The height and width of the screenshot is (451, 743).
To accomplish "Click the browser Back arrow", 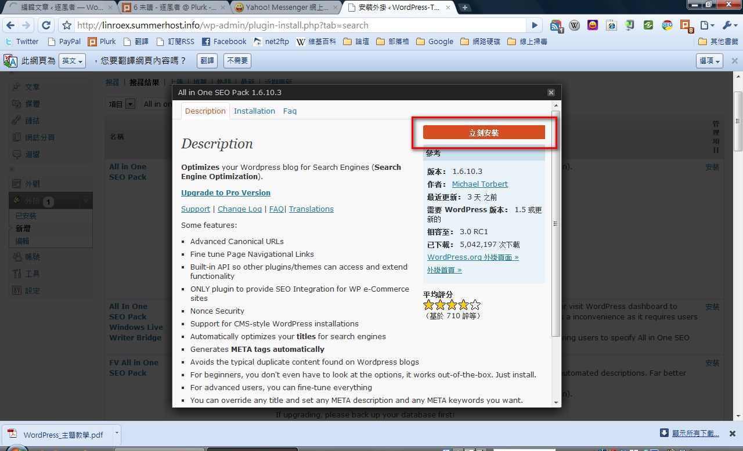I will [x=10, y=26].
